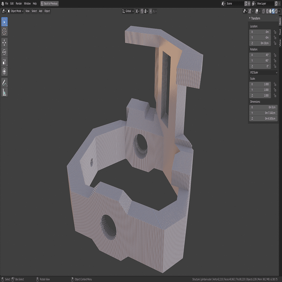The image size is (282, 282).
Task: Open the viewport Object menu
Action: click(47, 11)
